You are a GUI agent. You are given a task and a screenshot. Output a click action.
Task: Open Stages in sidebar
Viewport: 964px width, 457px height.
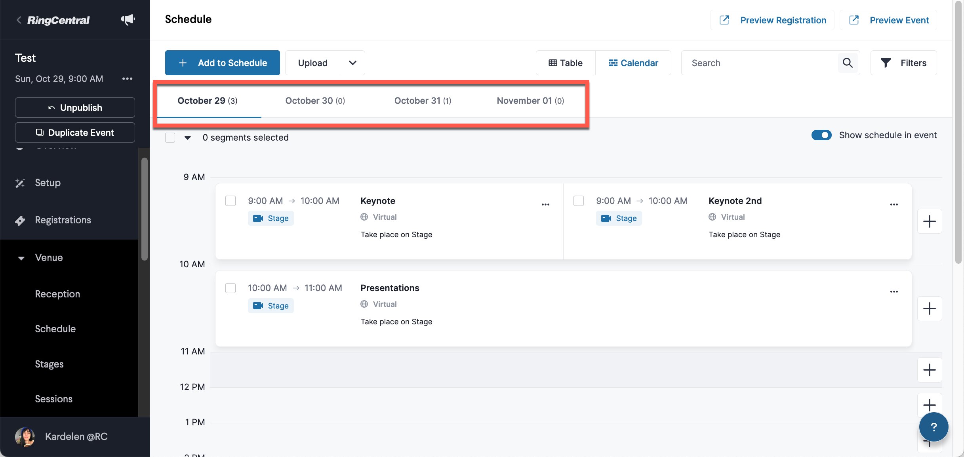point(49,364)
